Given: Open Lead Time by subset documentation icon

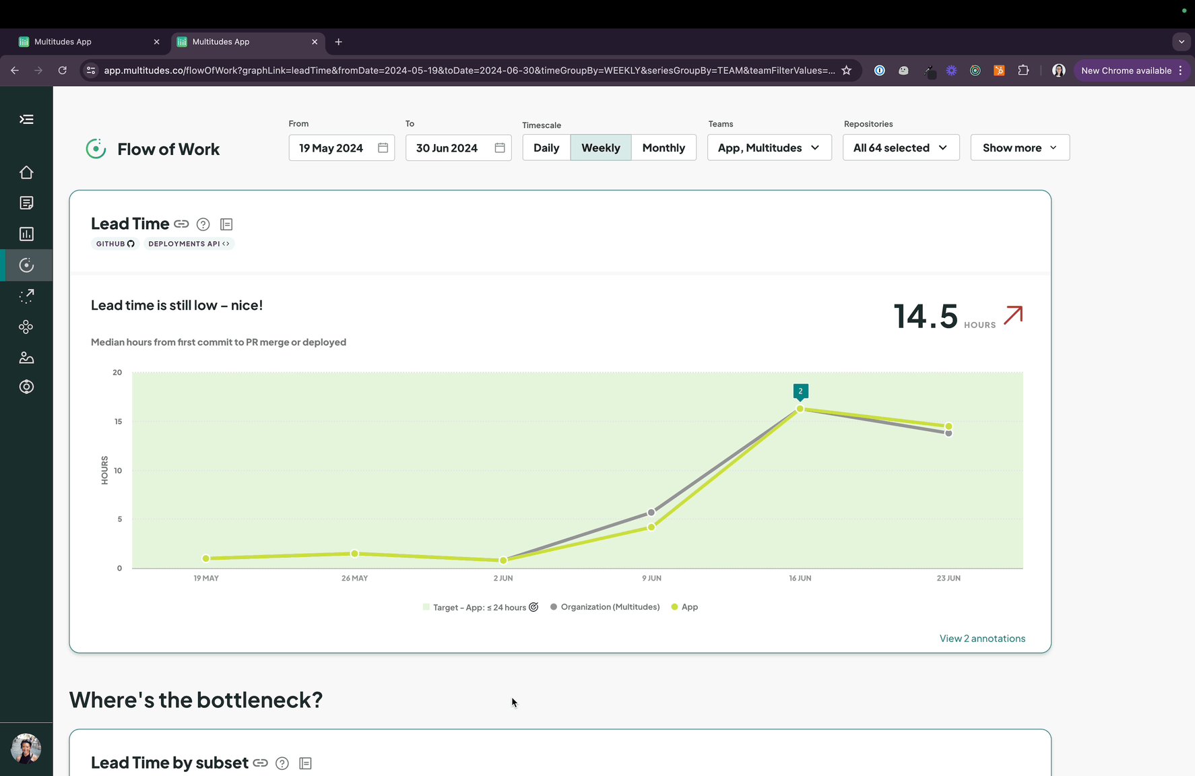Looking at the screenshot, I should 305,763.
